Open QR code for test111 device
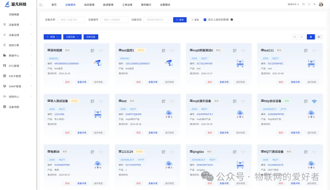The image size is (330, 190). click(x=306, y=50)
